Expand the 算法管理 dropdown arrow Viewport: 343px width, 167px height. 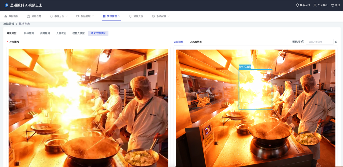[x=119, y=16]
